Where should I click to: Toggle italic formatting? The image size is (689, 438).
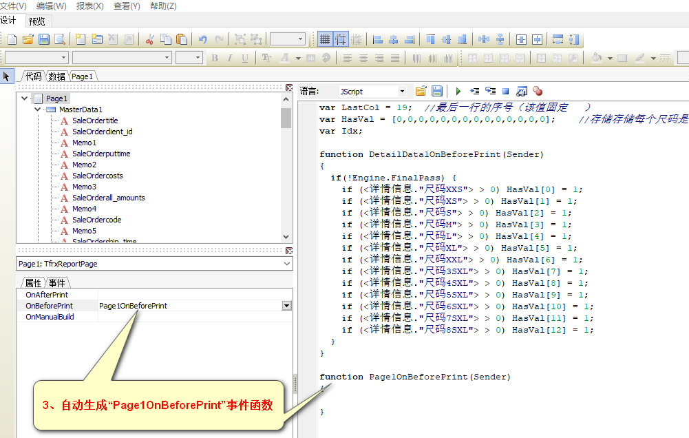(x=230, y=58)
